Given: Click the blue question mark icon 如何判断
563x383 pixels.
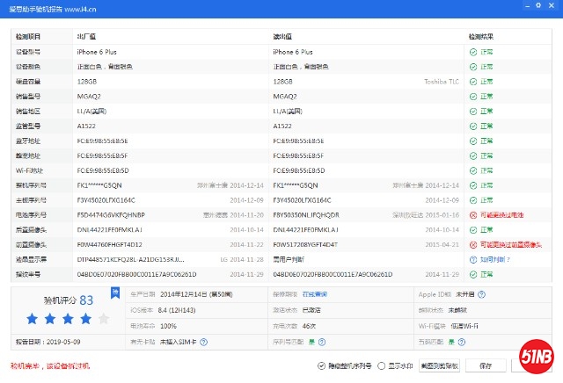Looking at the screenshot, I should coord(473,259).
